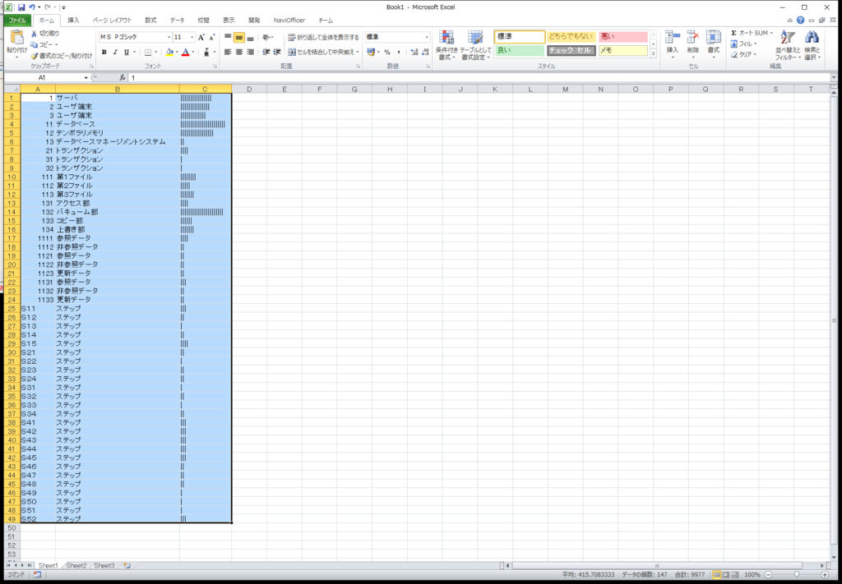842x584 pixels.
Task: Click the center text horizontally icon
Action: tap(239, 52)
